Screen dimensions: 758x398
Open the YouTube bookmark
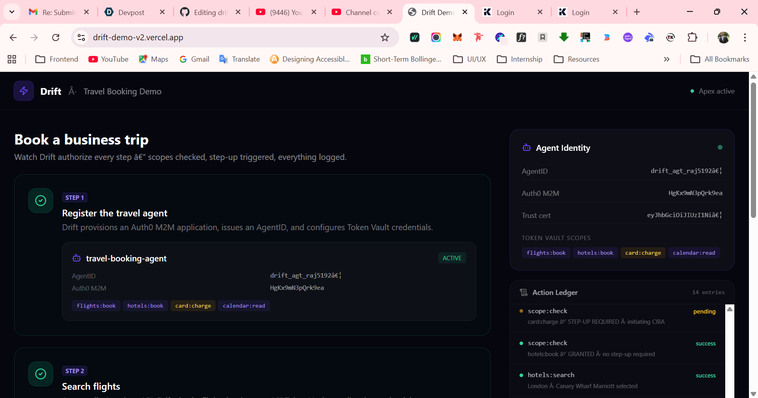click(x=109, y=59)
